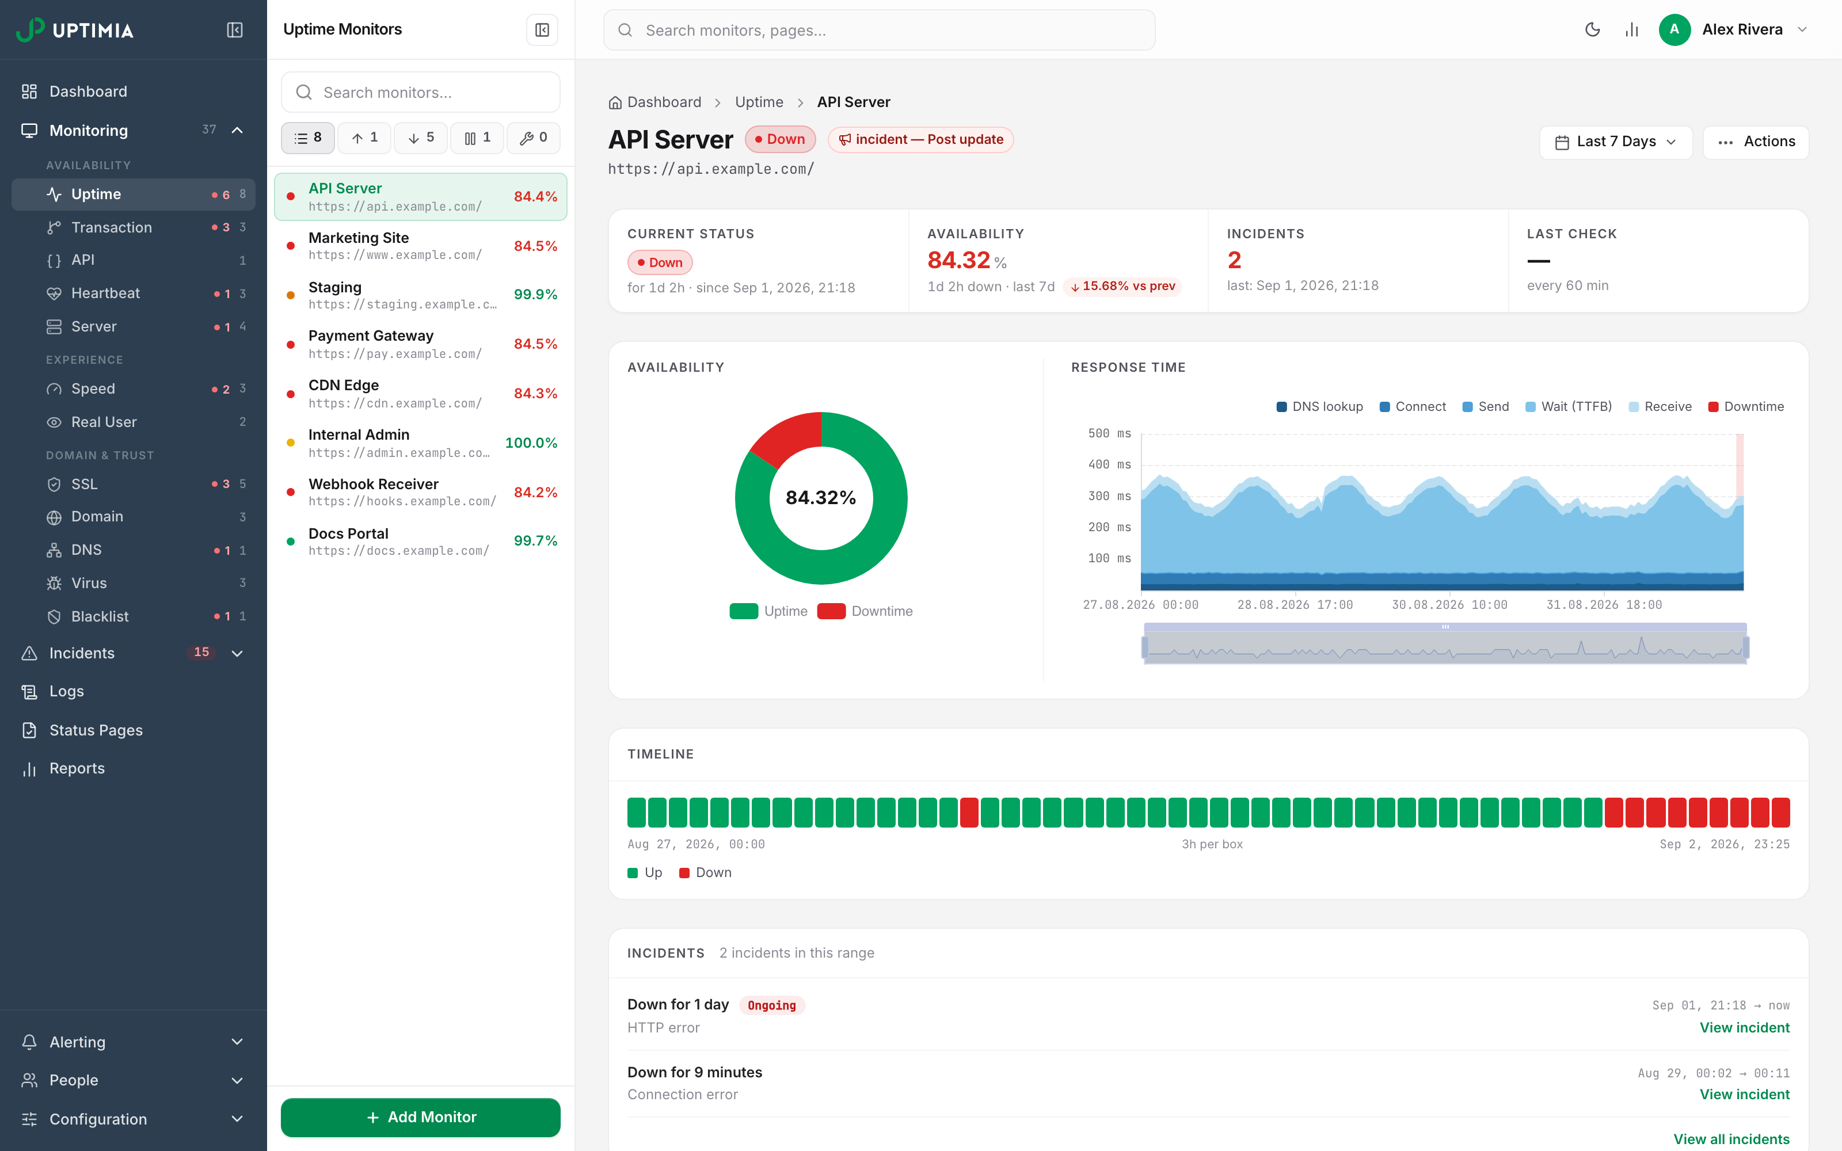Open the Virus scan section

click(x=133, y=583)
